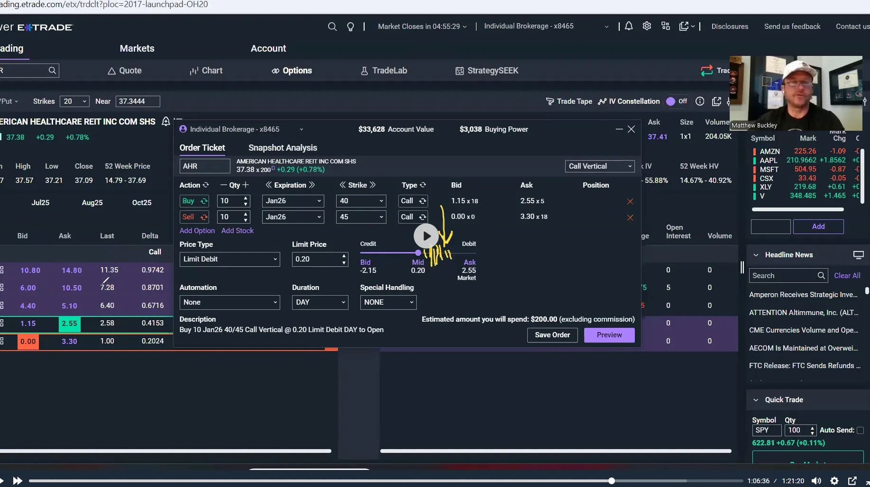
Task: Skip forward in the video
Action: coord(18,481)
